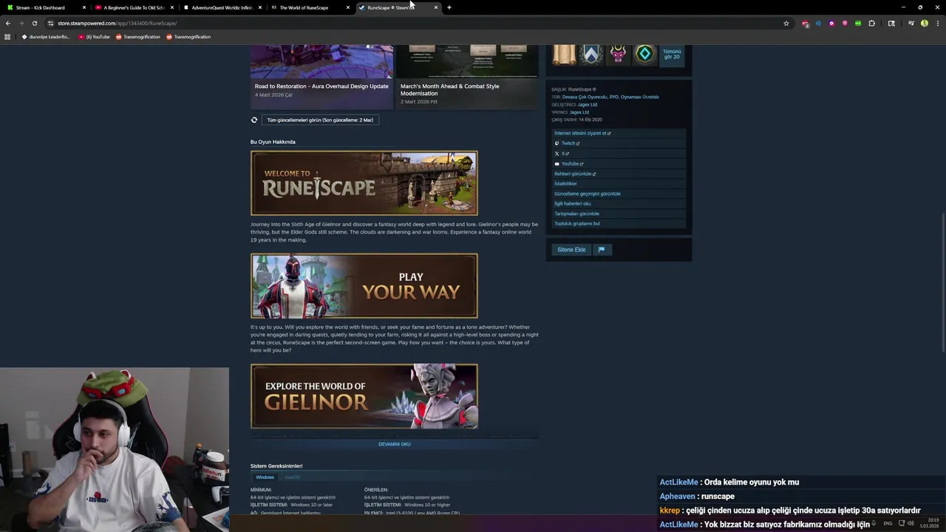Screen dimensions: 946x532
Task: Click İstatistikler link
Action: (x=565, y=183)
